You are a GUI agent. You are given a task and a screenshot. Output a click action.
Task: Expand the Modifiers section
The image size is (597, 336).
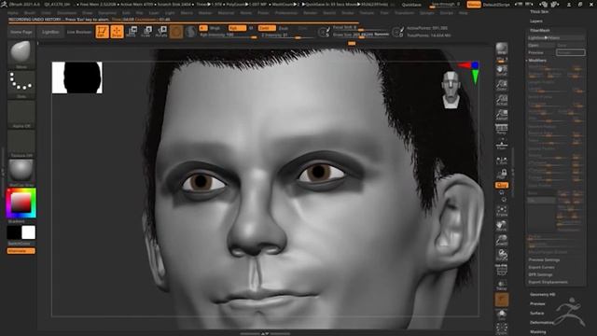click(537, 61)
